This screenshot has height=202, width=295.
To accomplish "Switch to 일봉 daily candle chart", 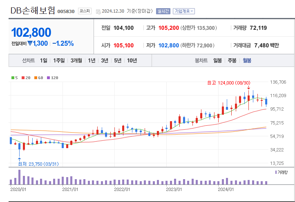I will coord(217,60).
